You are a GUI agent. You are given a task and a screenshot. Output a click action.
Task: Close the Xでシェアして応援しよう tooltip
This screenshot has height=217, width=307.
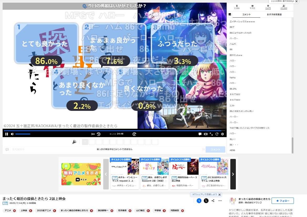click(220, 195)
